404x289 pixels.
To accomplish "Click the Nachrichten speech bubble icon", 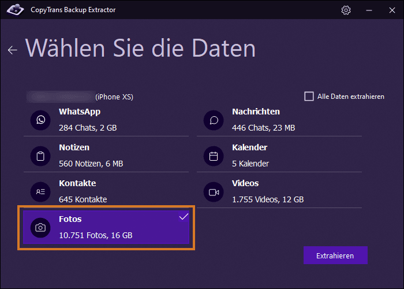I will [214, 120].
